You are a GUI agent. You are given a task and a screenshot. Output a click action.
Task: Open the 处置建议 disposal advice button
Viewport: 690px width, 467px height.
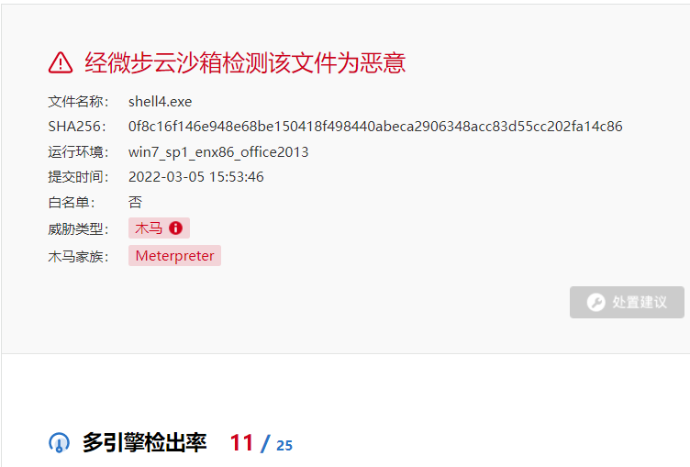coord(627,303)
